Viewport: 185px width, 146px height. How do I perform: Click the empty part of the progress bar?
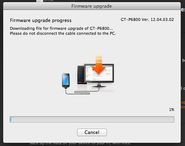(93, 119)
